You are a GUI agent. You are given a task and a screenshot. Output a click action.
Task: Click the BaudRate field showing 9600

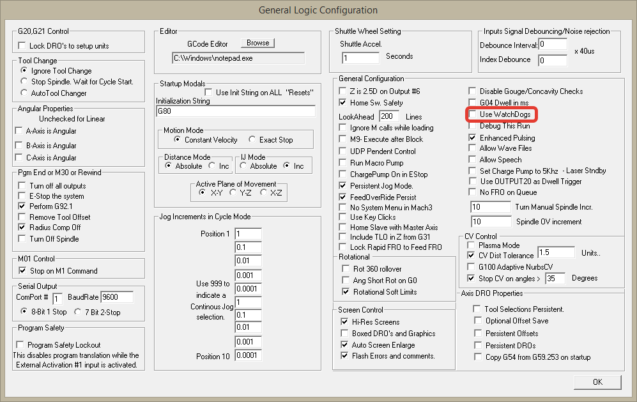pyautogui.click(x=117, y=297)
